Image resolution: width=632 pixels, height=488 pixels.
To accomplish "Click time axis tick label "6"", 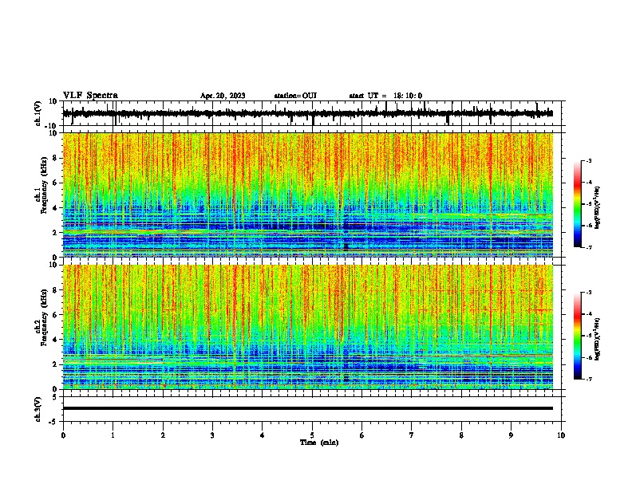I will pyautogui.click(x=362, y=435).
